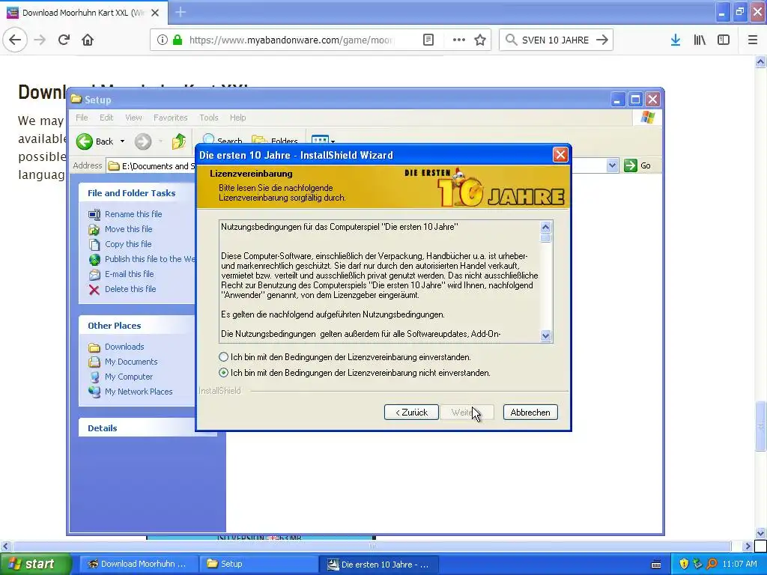
Task: Open Firefox library icon
Action: coord(700,40)
